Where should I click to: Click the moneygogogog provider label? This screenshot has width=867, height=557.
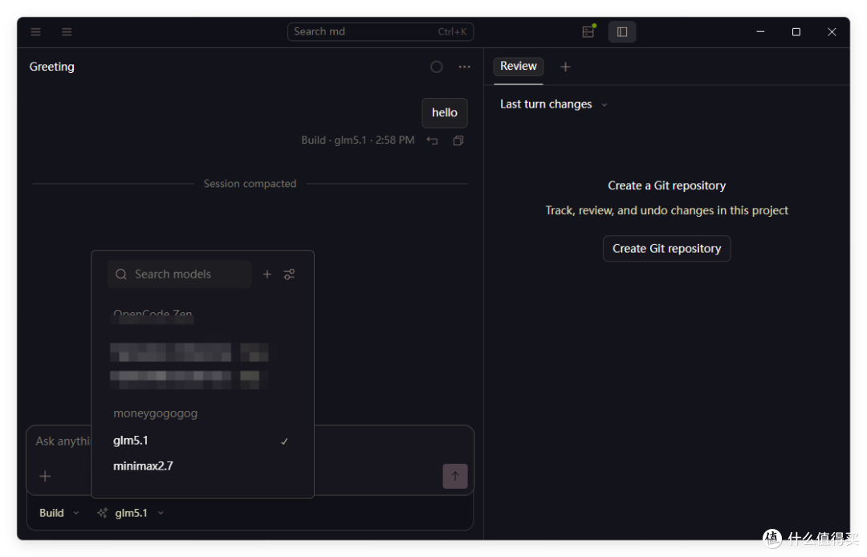click(x=156, y=413)
